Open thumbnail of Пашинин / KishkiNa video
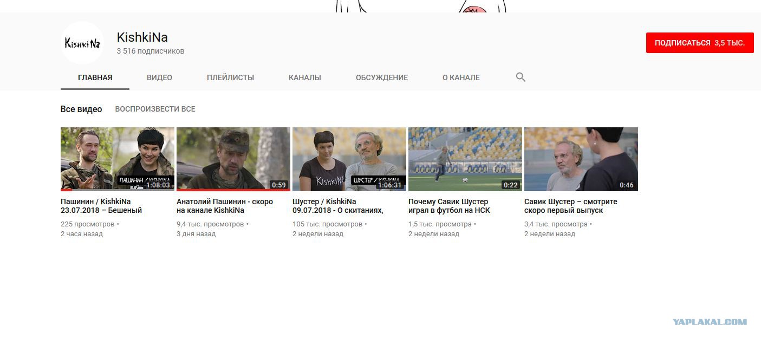Image resolution: width=761 pixels, height=338 pixels. click(x=118, y=159)
